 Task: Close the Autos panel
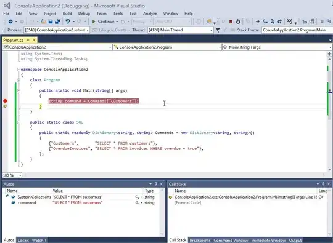click(x=162, y=184)
